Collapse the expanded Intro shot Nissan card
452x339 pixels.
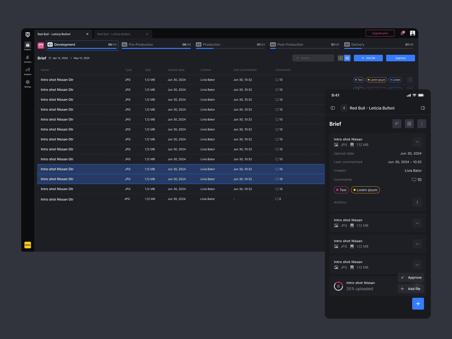point(417,142)
